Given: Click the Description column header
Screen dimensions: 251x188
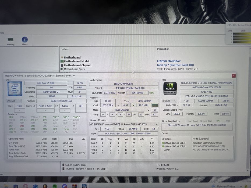Looking at the screenshot, I should (x=163, y=49).
